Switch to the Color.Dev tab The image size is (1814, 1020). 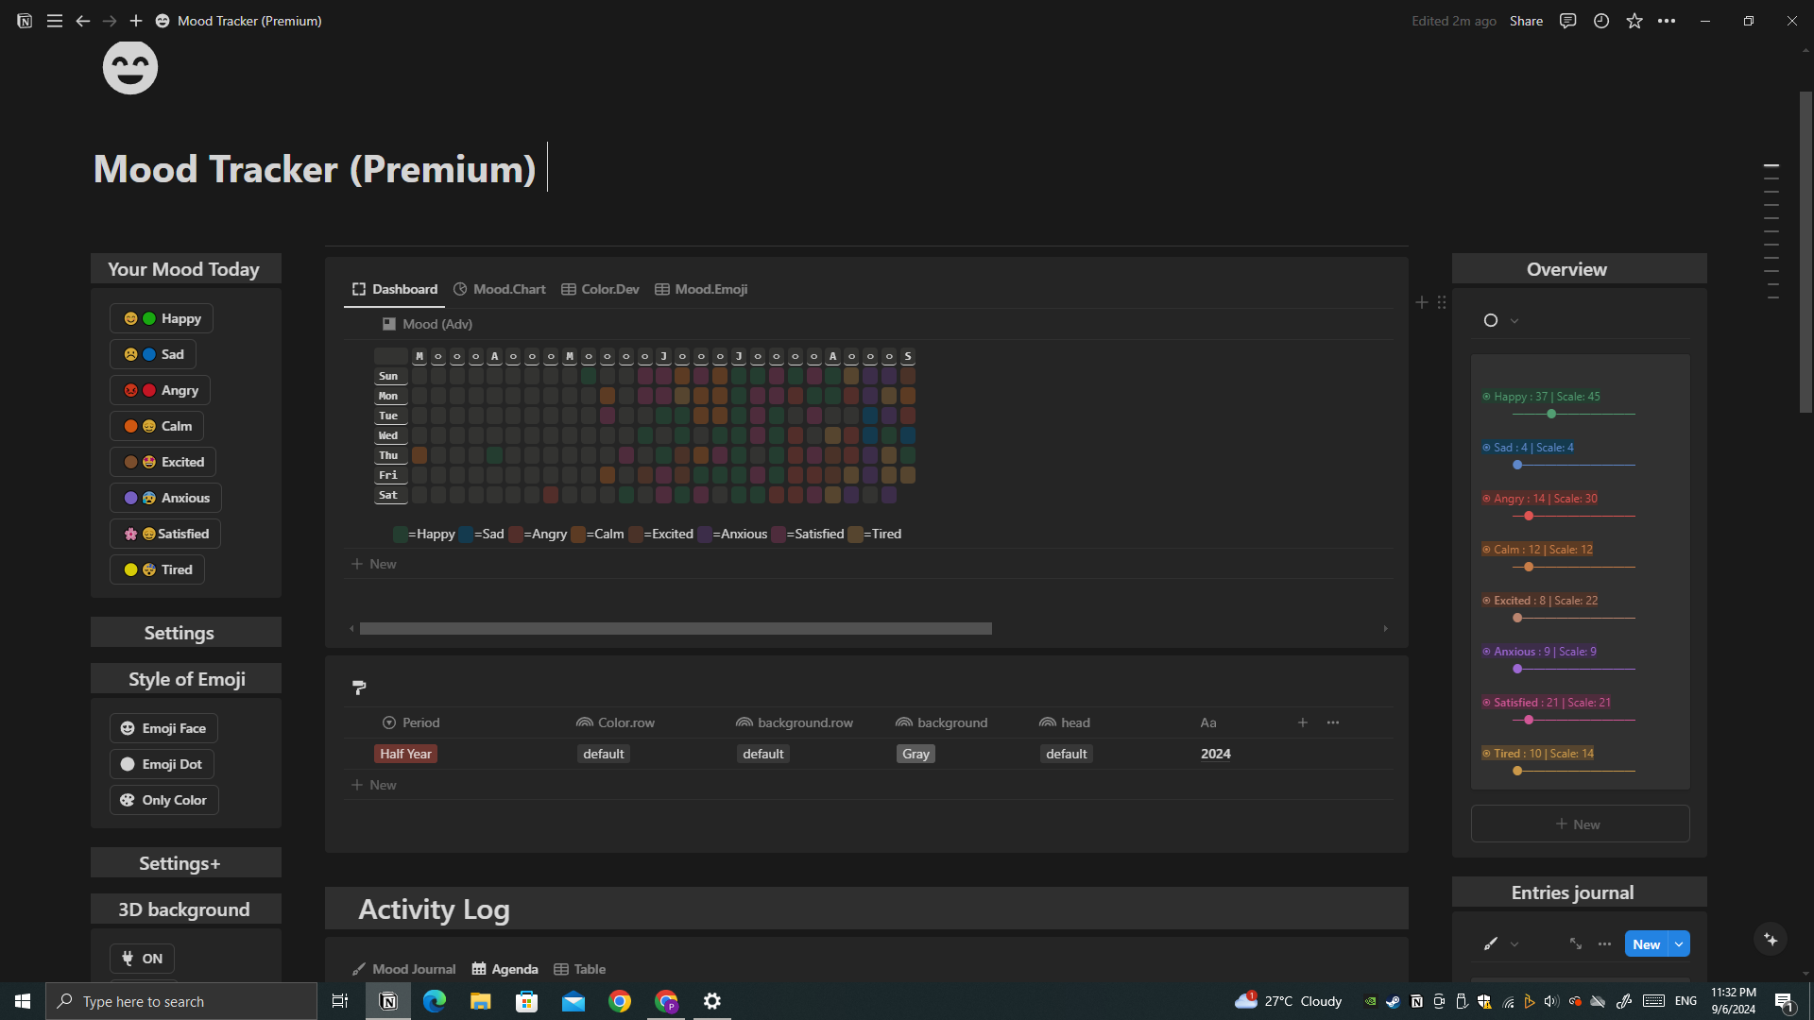tap(601, 289)
